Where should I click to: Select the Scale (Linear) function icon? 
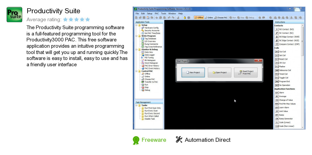pyautogui.click(x=276, y=123)
